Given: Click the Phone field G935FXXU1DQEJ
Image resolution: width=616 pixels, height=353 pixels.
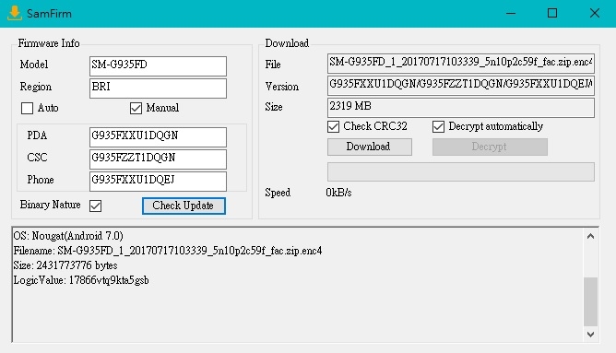Looking at the screenshot, I should click(x=158, y=181).
